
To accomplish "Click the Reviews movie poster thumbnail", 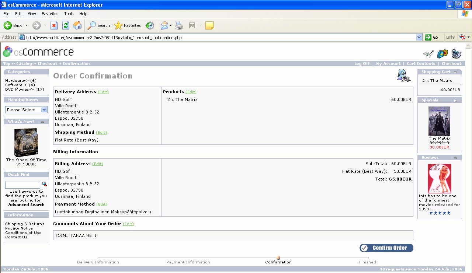I will click(x=440, y=179).
